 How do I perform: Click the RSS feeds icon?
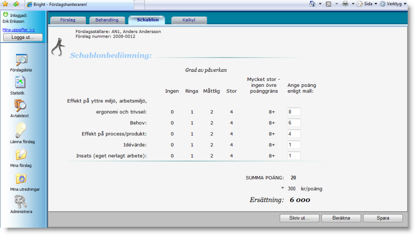pyautogui.click(x=329, y=4)
